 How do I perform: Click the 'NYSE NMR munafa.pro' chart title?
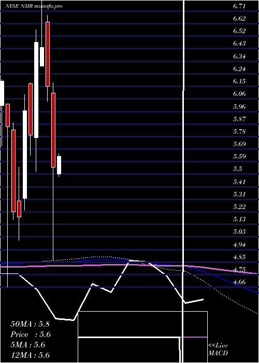(34, 6)
